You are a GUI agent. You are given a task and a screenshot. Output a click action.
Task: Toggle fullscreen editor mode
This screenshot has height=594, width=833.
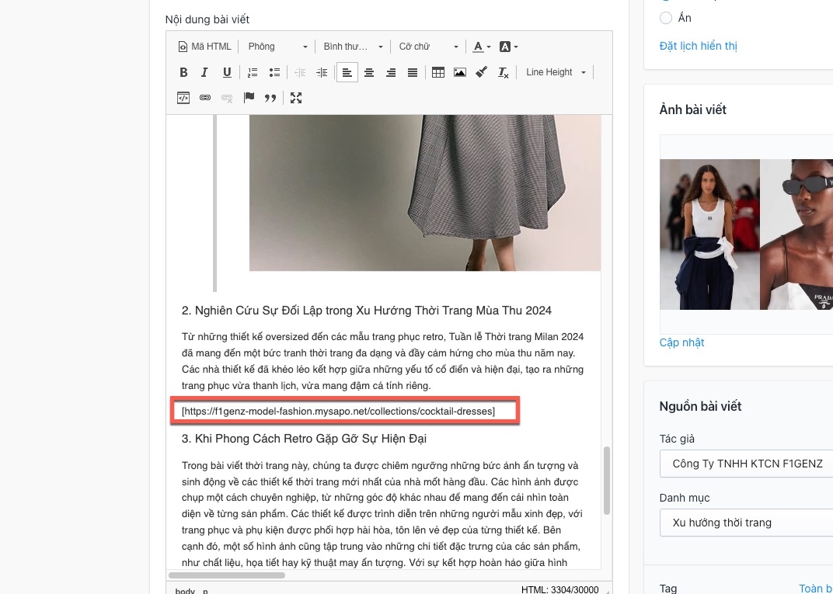[296, 98]
